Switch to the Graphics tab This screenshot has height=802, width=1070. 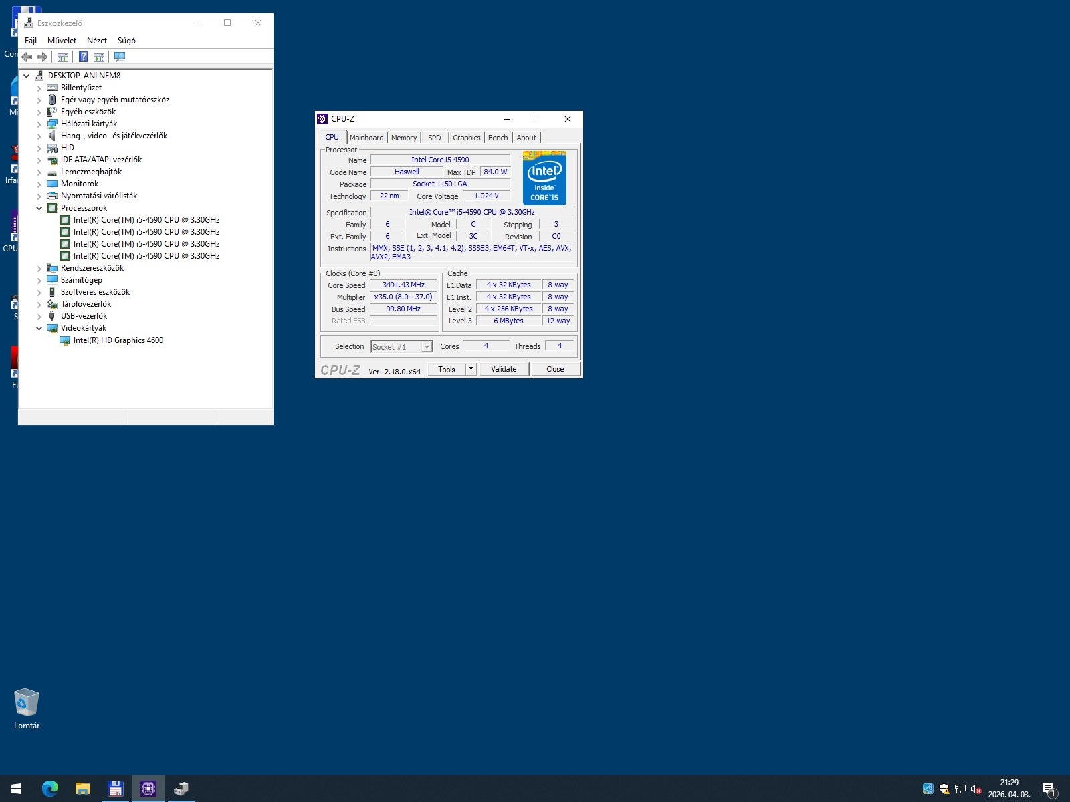point(466,138)
